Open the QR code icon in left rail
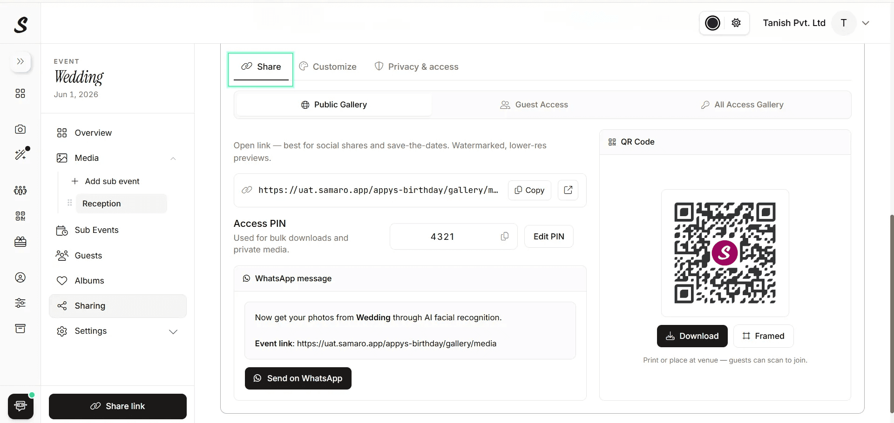Viewport: 894px width, 423px height. [x=20, y=216]
